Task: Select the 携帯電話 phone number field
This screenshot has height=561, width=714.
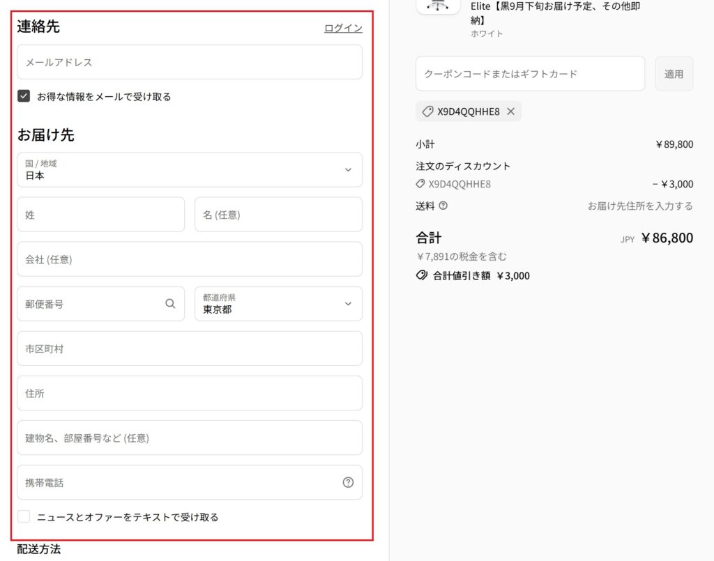Action: 178,482
